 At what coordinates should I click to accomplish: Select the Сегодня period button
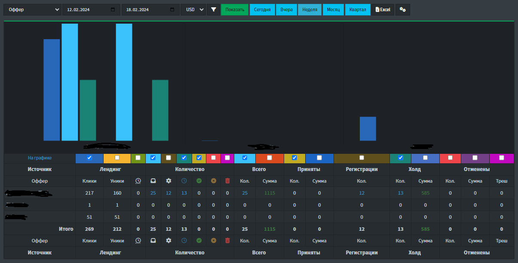pos(262,9)
